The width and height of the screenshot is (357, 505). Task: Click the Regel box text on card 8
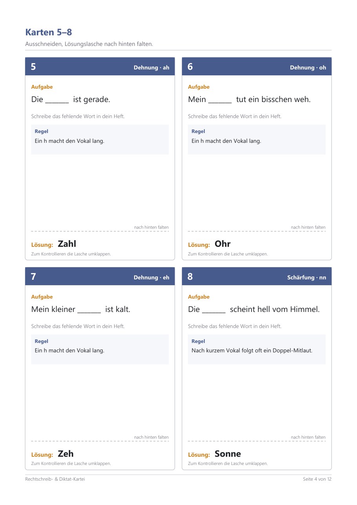click(x=252, y=350)
